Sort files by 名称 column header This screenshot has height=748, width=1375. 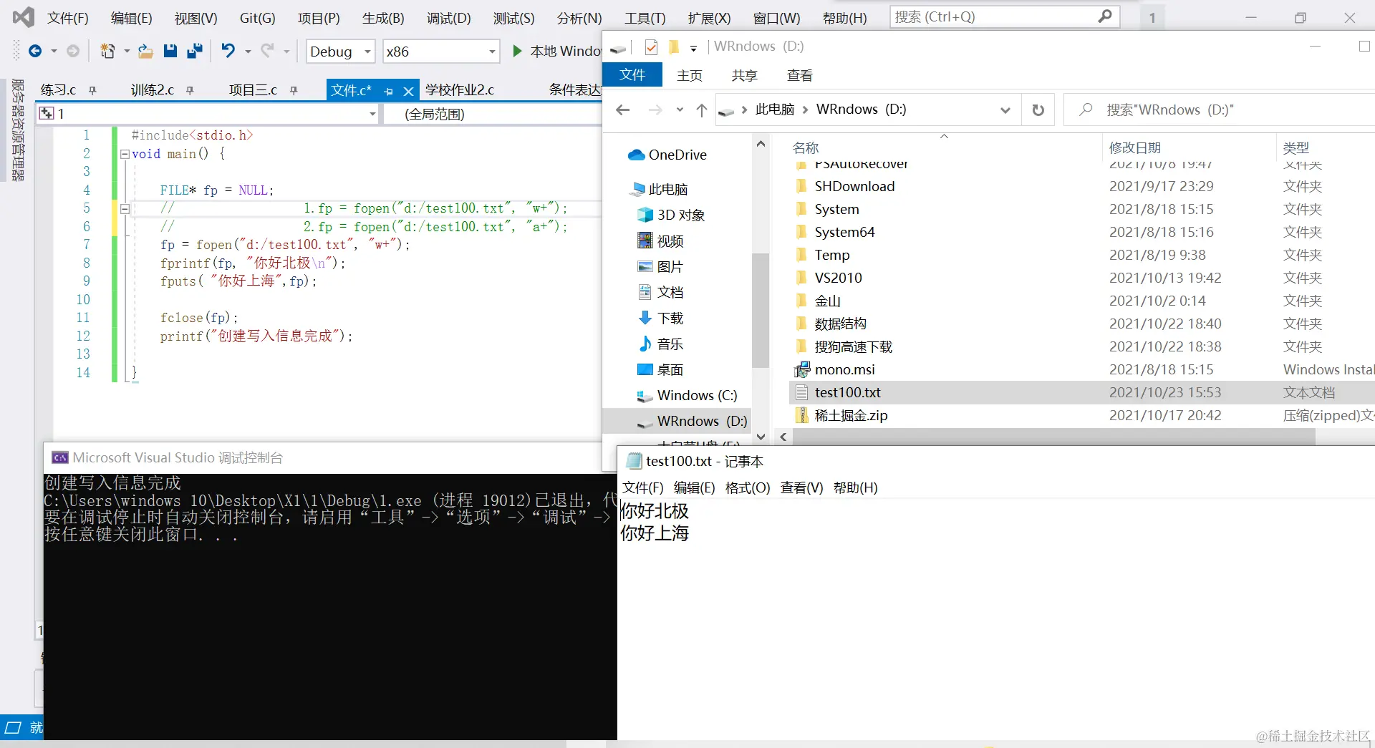pyautogui.click(x=806, y=147)
